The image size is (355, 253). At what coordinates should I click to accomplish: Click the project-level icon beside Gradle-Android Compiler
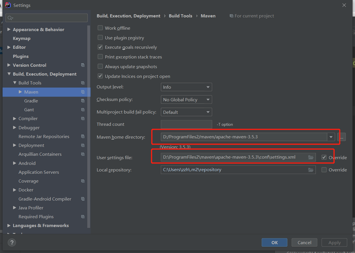coord(83,199)
